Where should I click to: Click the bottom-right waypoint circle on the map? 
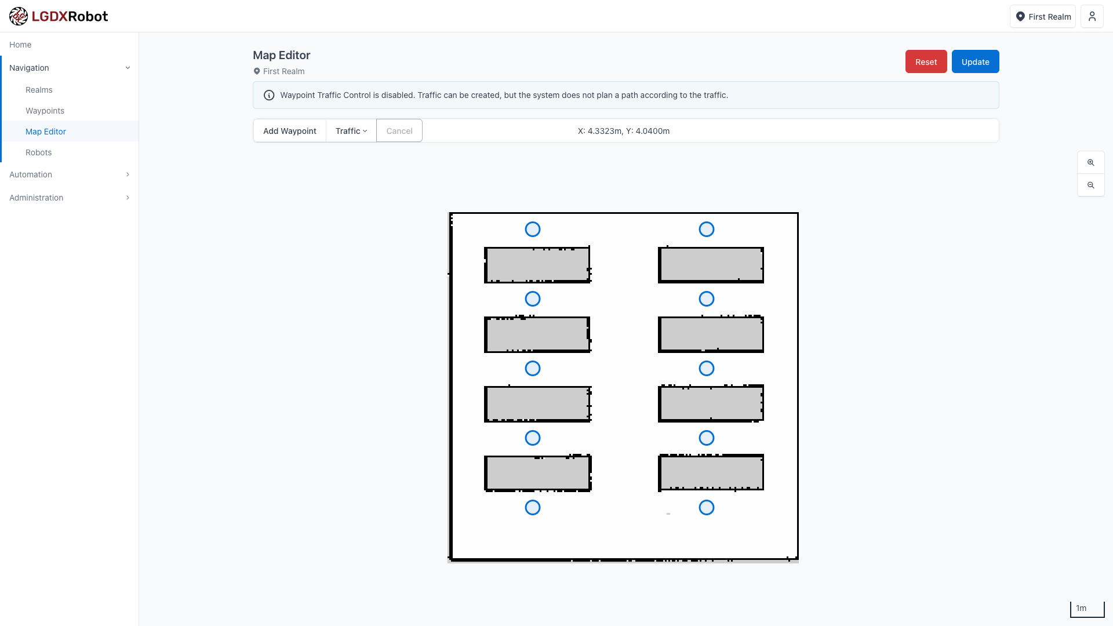pos(706,507)
